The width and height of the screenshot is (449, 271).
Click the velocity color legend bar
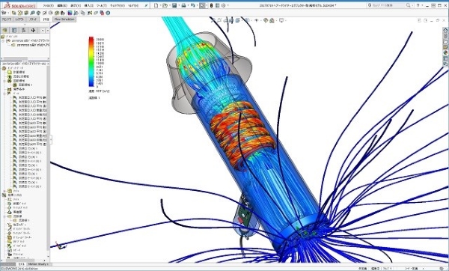[91, 61]
